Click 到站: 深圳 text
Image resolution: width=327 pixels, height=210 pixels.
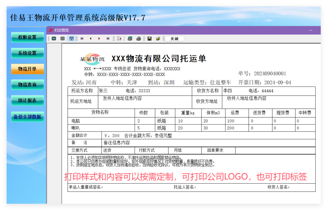pyautogui.click(x=161, y=83)
